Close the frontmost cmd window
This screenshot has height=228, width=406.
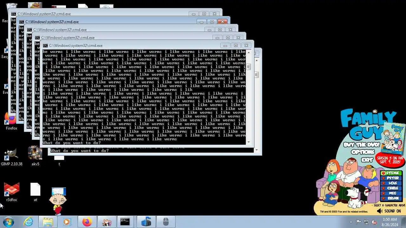[x=246, y=46]
